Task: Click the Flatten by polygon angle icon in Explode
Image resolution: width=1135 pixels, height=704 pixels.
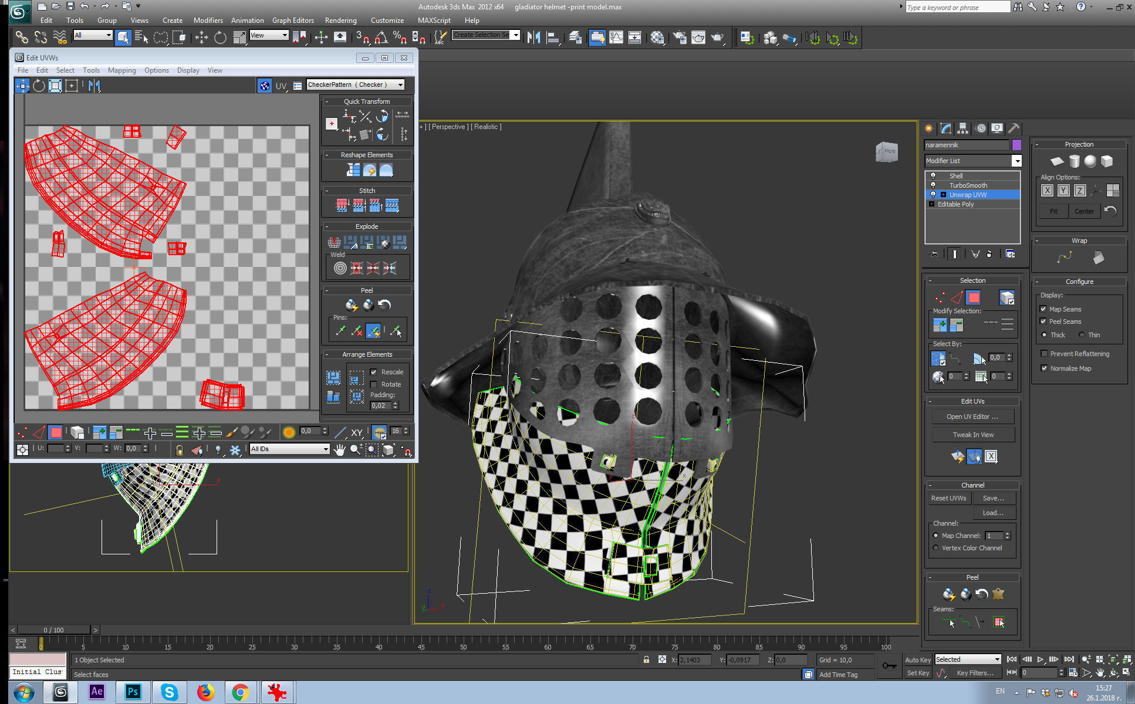Action: pos(350,242)
